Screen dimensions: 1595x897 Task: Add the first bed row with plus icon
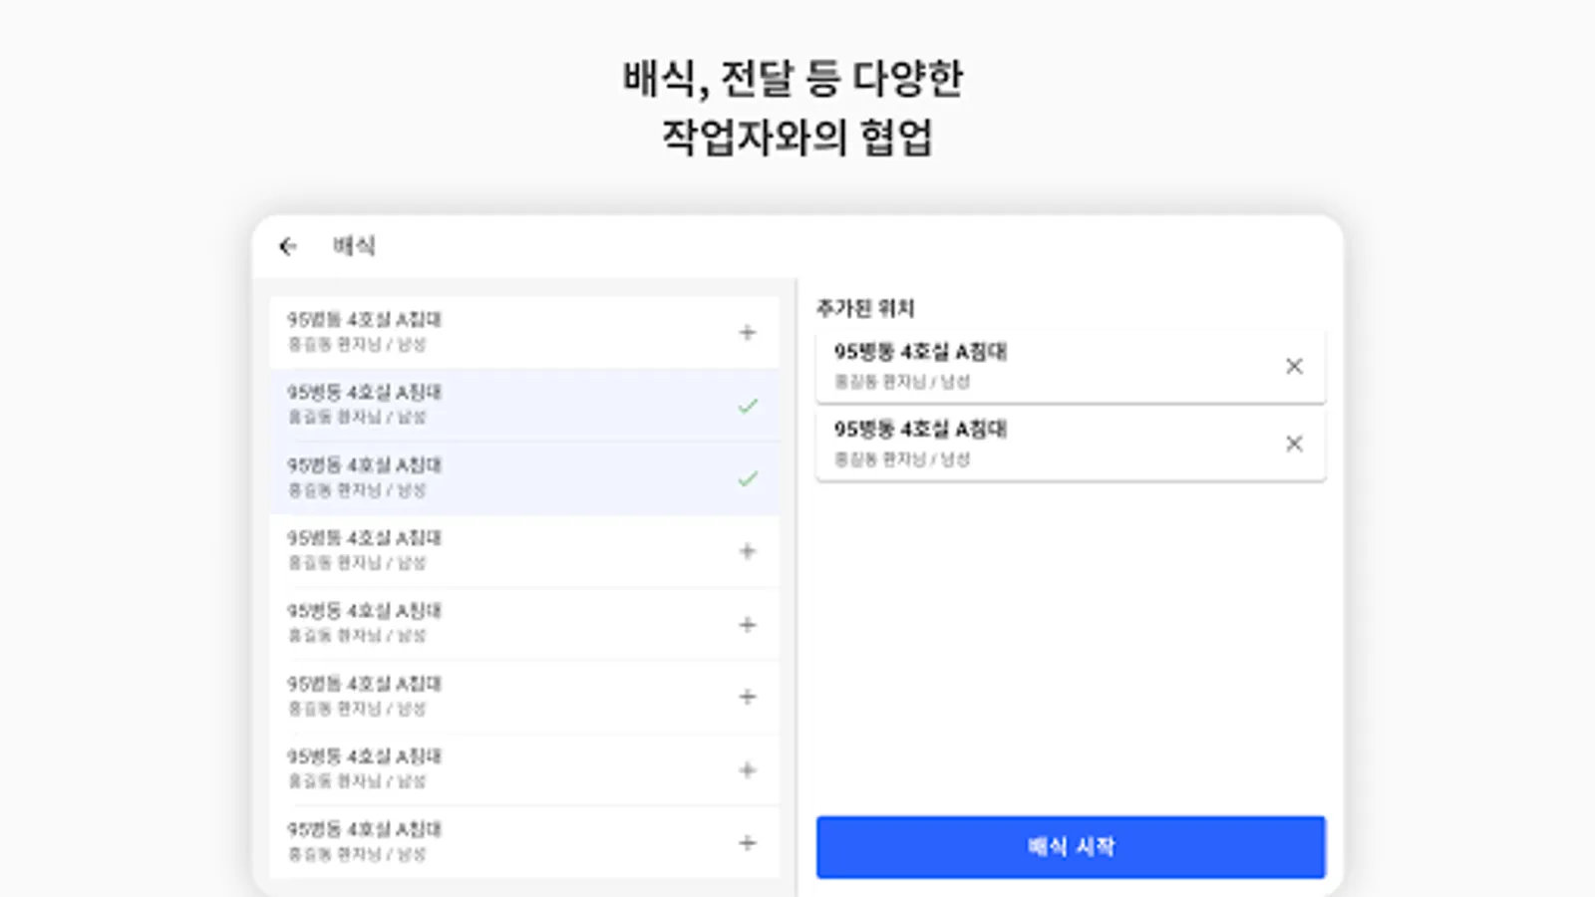click(748, 333)
